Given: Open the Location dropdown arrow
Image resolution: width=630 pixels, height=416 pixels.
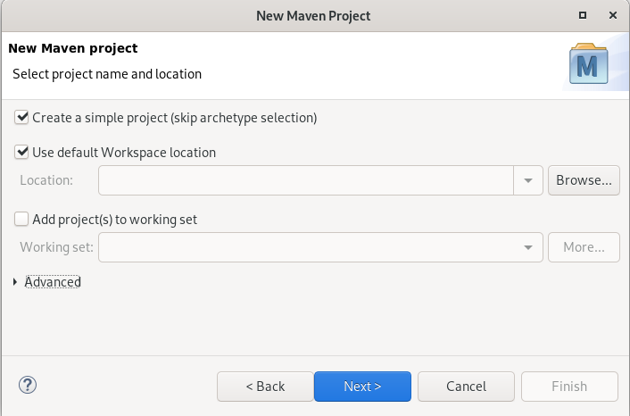Looking at the screenshot, I should point(528,180).
